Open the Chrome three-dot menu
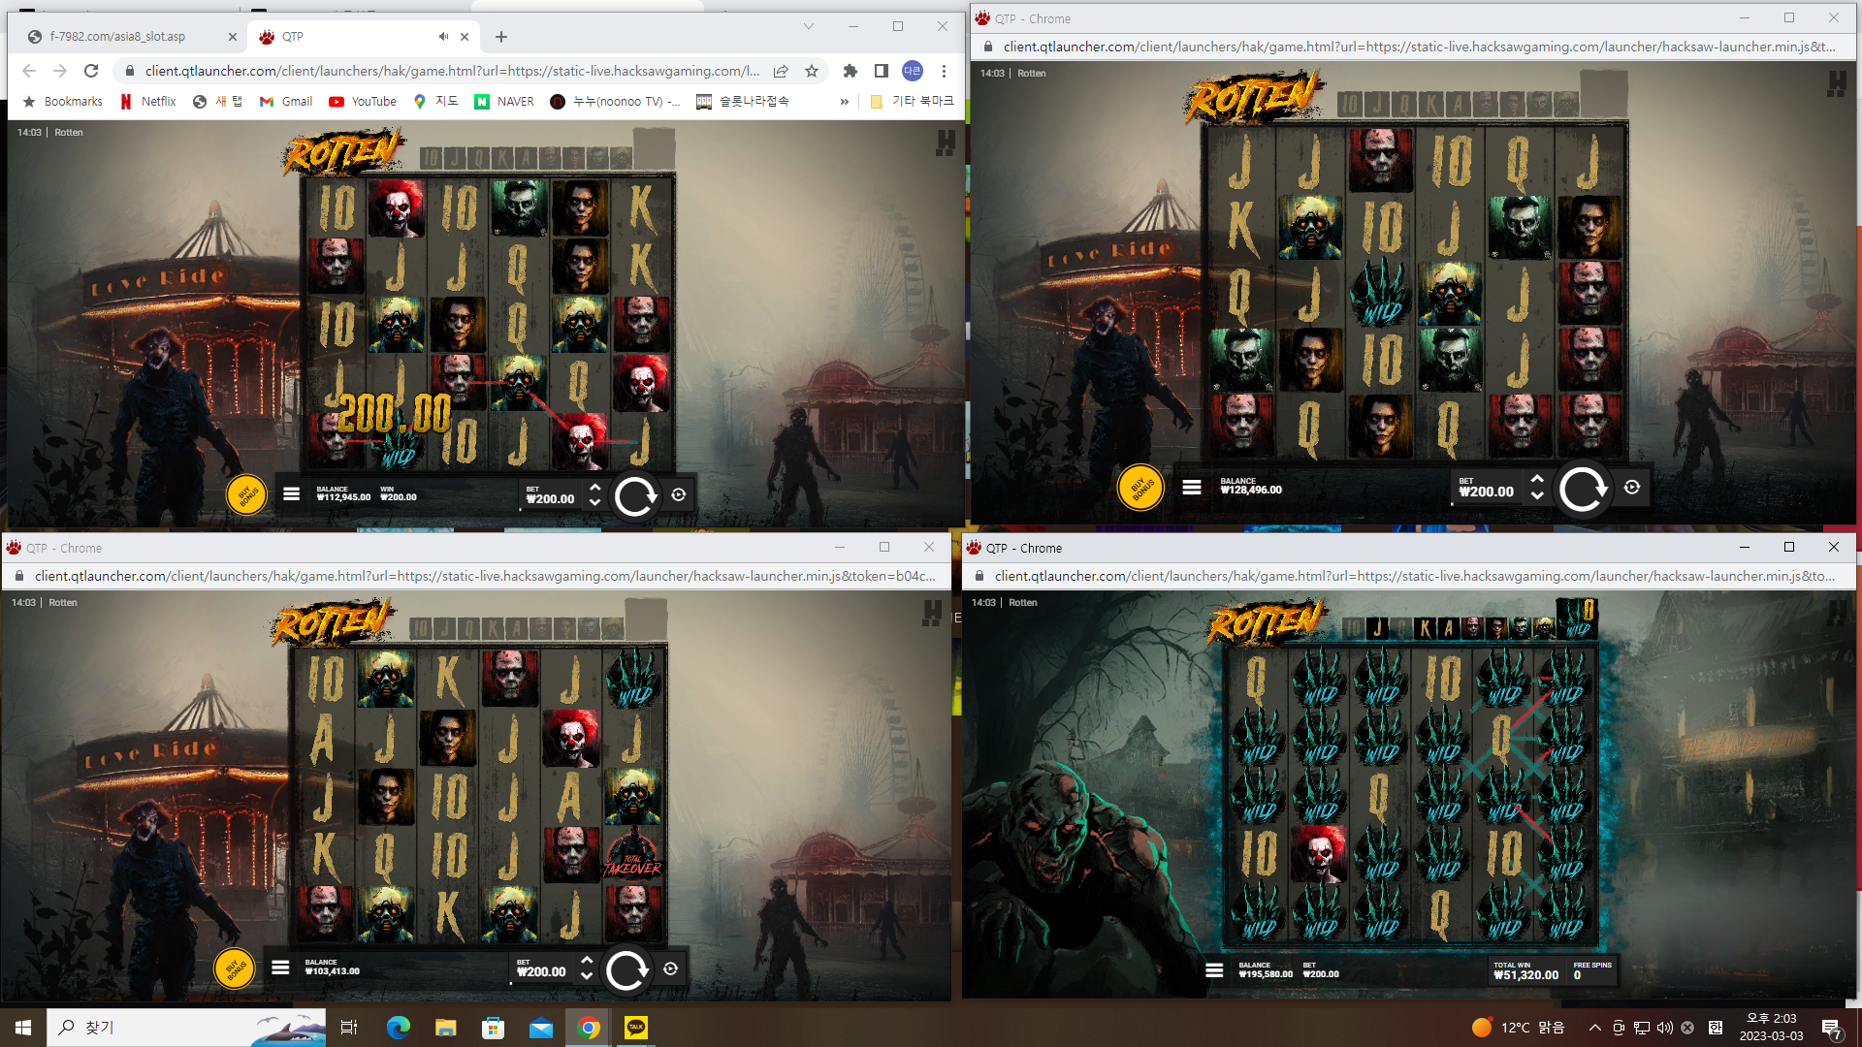Image resolution: width=1862 pixels, height=1047 pixels. tap(944, 71)
